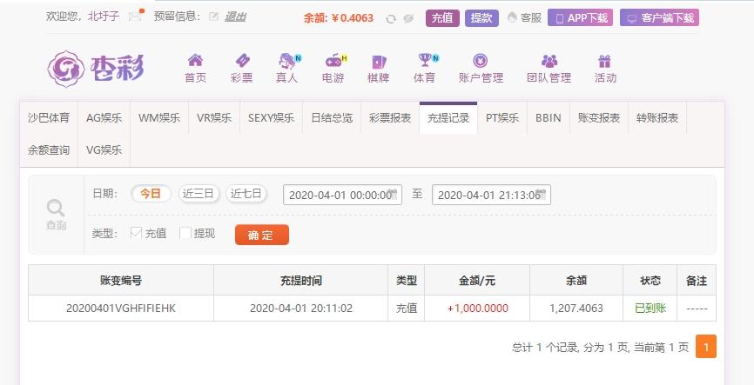
Task: Switch to the 沙巴体育 tab
Action: coord(49,118)
